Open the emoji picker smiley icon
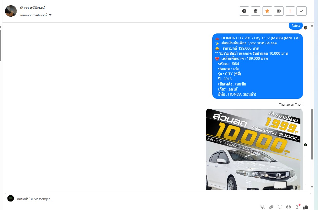The image size is (318, 210). 289,207
